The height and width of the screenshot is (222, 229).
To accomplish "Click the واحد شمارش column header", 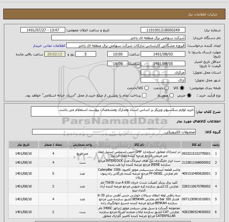I will [82, 145].
